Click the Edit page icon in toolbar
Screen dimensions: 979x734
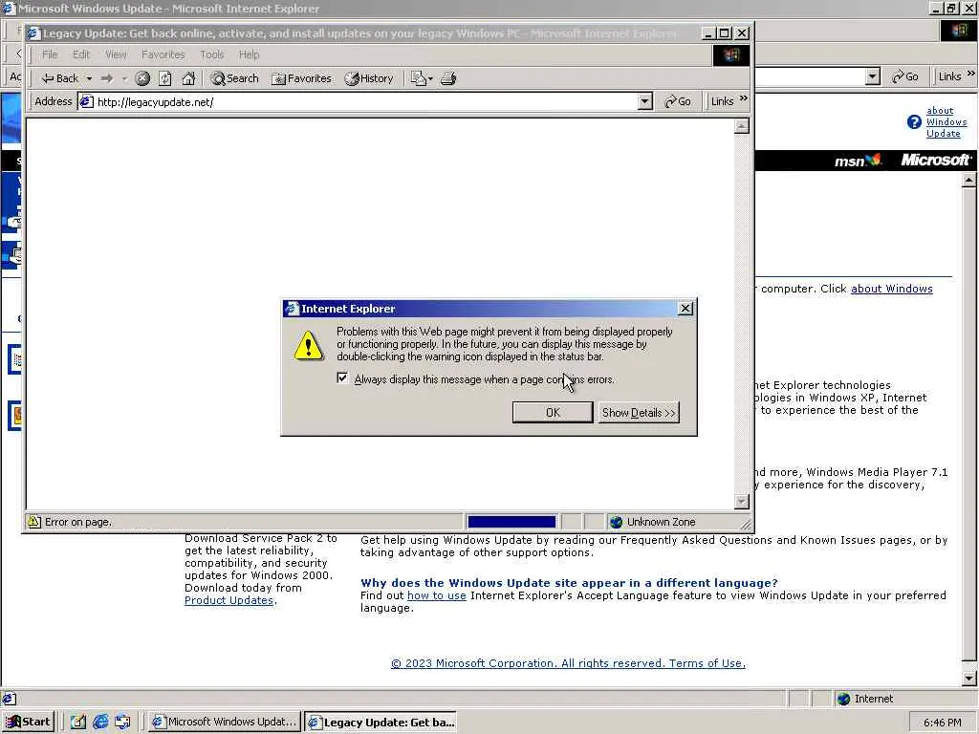(419, 78)
